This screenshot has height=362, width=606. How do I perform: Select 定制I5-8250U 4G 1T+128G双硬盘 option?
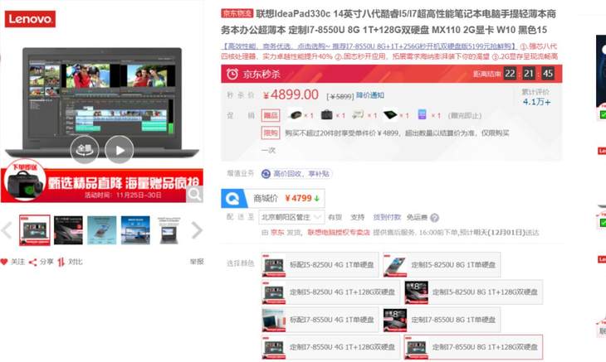coord(331,292)
